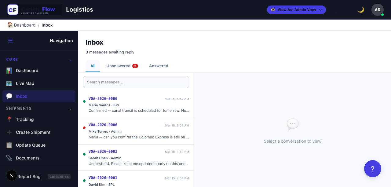The image size is (391, 187).
Task: Open Update Queue via clipboard icon
Action: point(9,145)
